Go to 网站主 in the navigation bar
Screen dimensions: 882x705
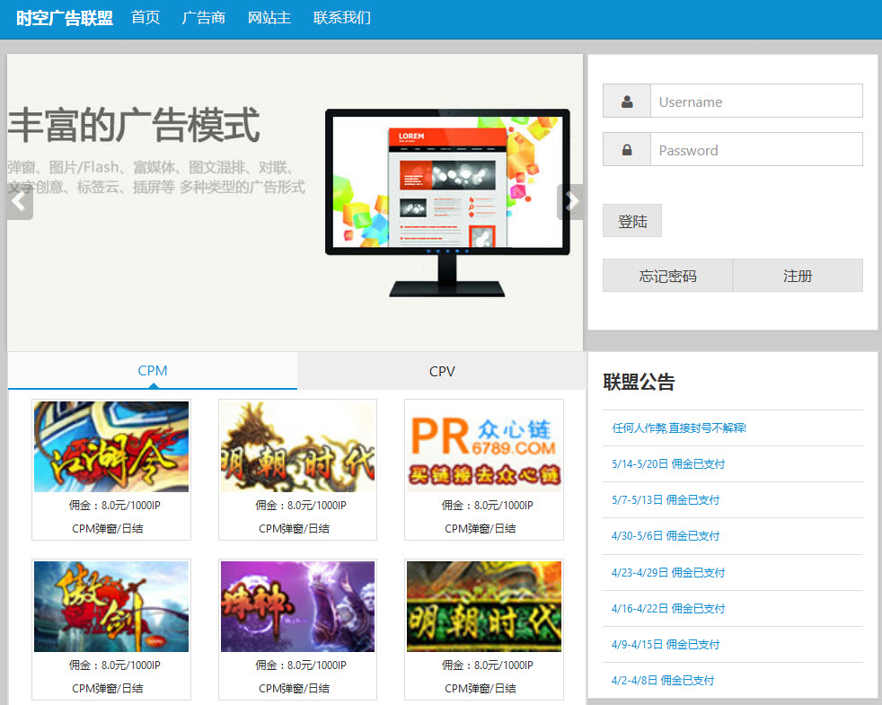(269, 18)
